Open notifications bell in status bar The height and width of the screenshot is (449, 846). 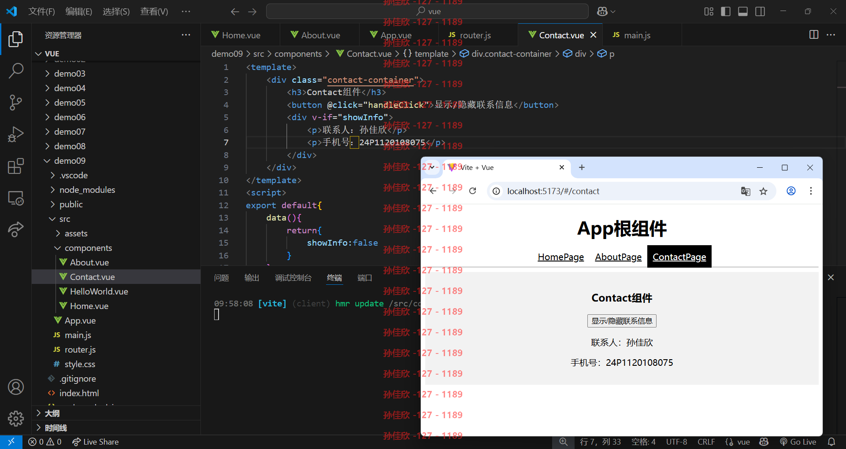pos(831,442)
